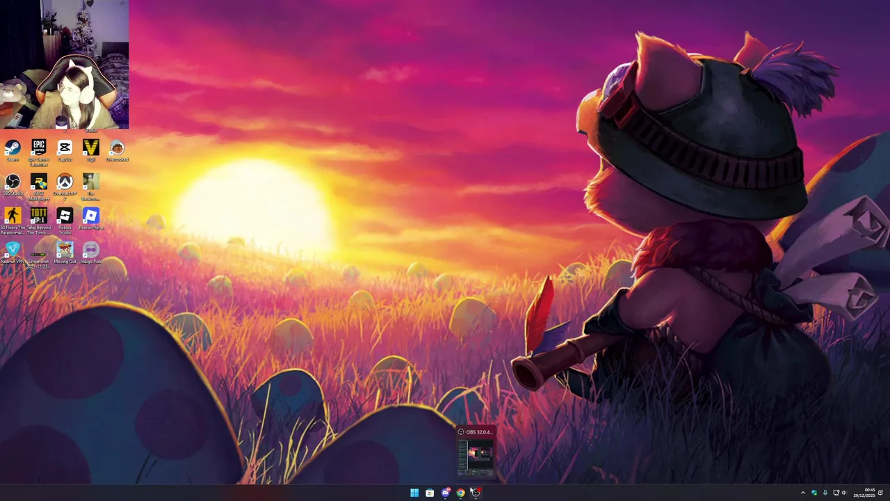Click the microphone tray icon
Image resolution: width=890 pixels, height=501 pixels.
click(825, 493)
